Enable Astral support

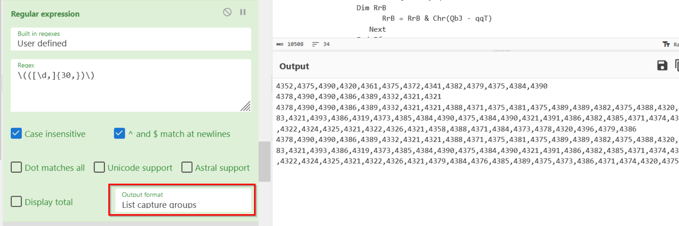tap(187, 167)
